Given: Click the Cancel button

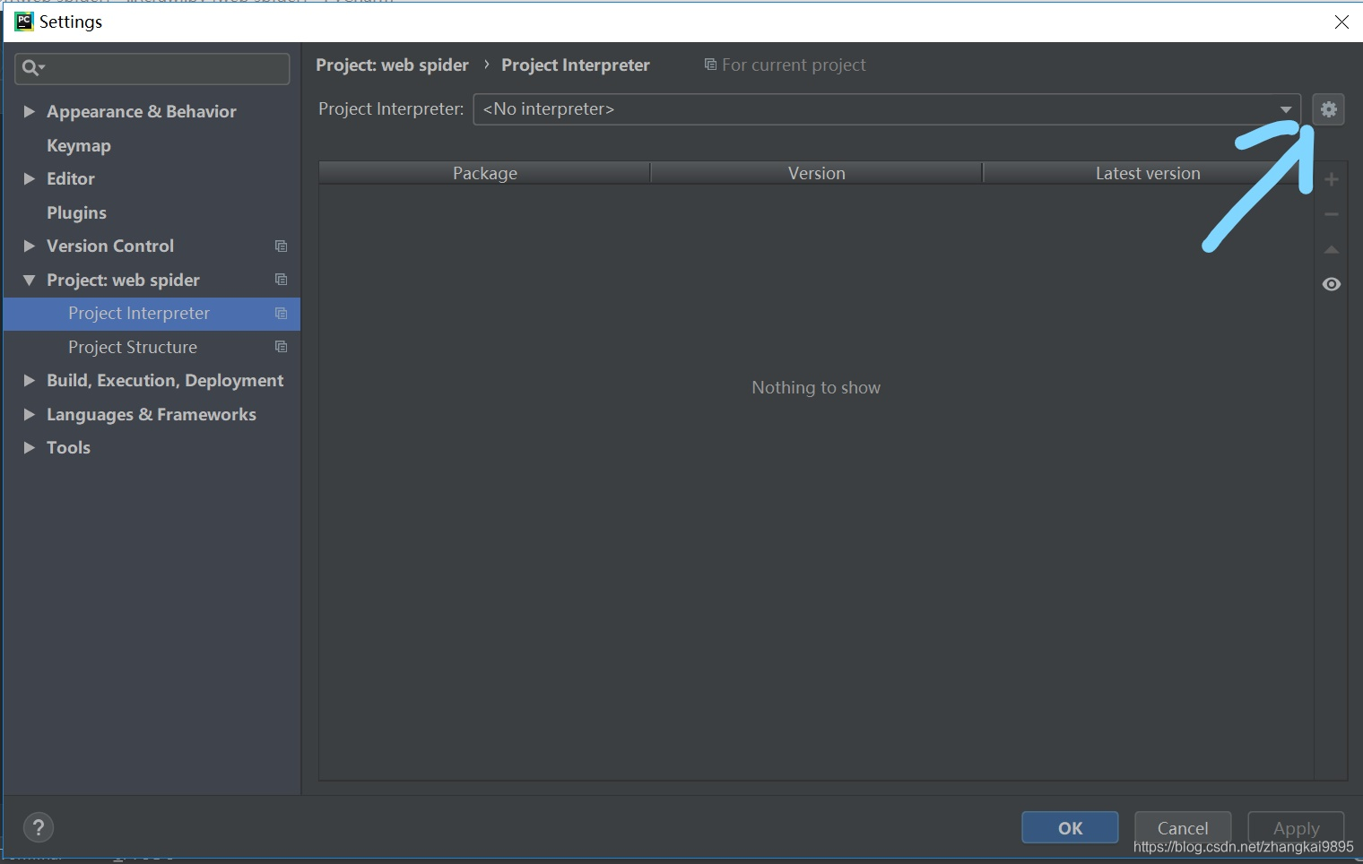Looking at the screenshot, I should 1183,827.
